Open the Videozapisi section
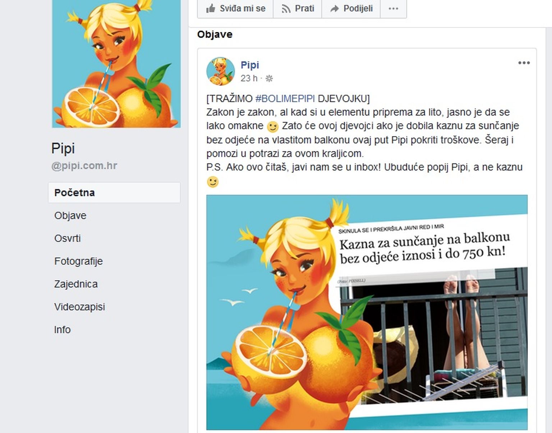552x433 pixels. point(79,307)
